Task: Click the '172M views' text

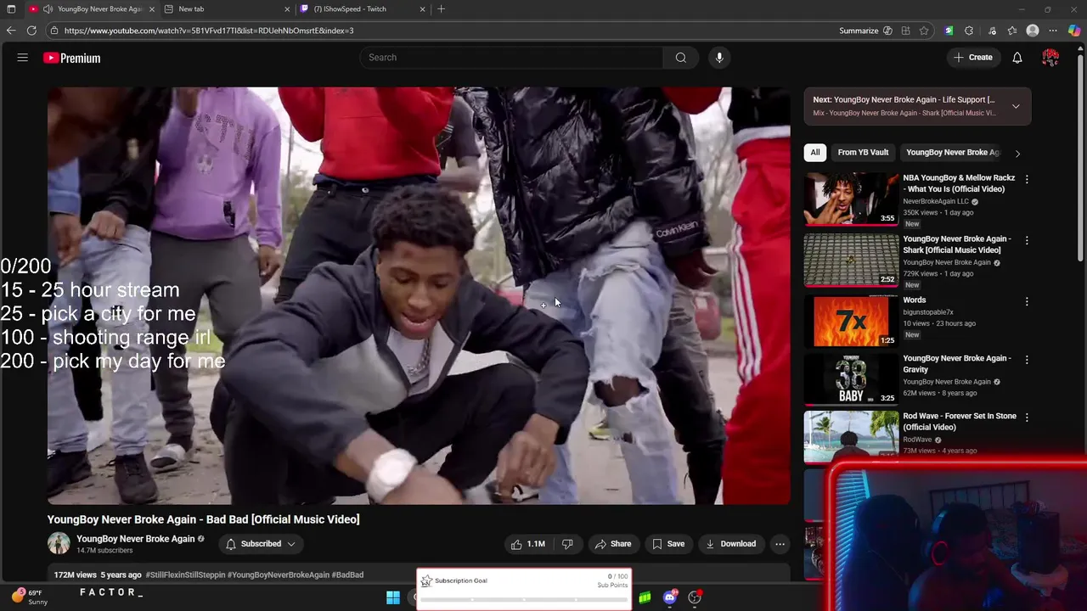Action: 75,575
